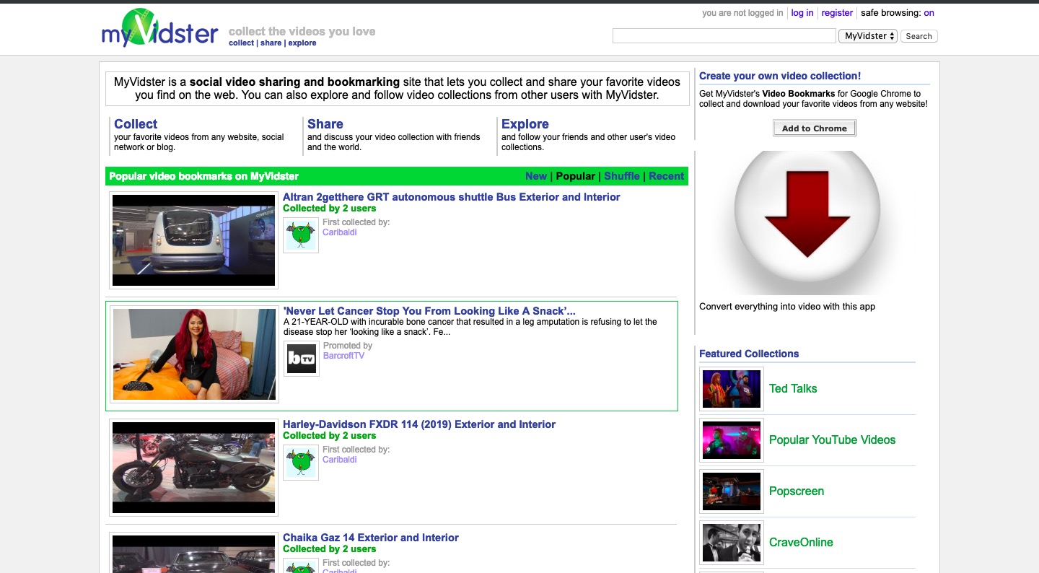Switch to the New bookmarks tab

click(x=536, y=176)
